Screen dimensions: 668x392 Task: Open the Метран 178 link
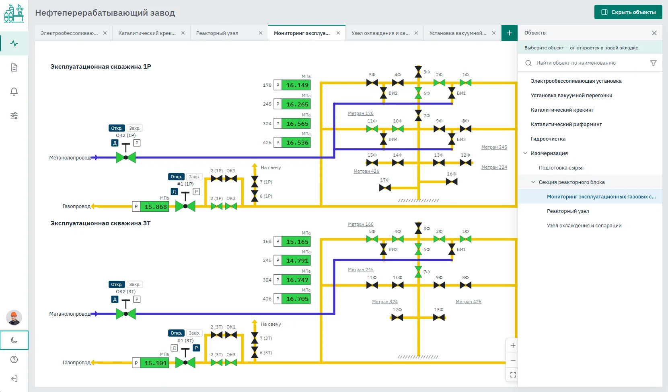click(x=361, y=113)
